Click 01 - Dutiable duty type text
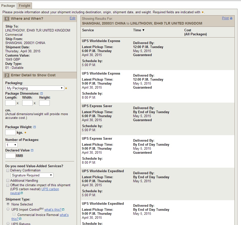This screenshot has height=225, width=241. click(x=14, y=68)
